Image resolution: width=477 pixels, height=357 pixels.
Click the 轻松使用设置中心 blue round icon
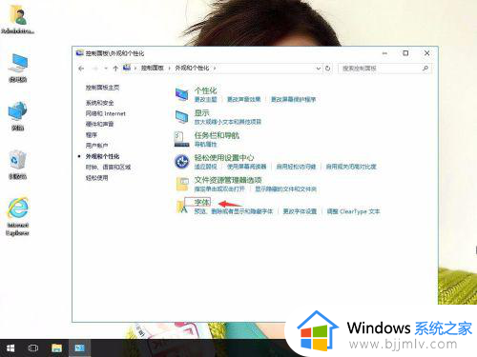click(182, 162)
